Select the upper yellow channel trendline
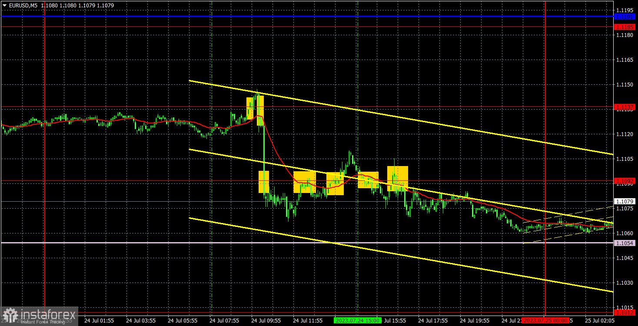 pyautogui.click(x=401, y=117)
